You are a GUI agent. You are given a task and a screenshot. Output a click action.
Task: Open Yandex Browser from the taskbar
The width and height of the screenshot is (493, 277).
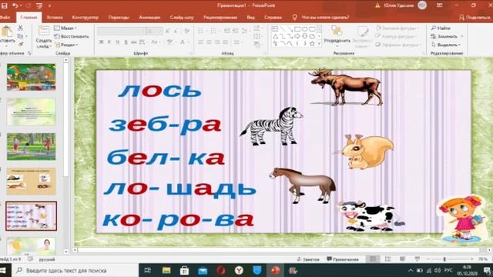coord(239,270)
